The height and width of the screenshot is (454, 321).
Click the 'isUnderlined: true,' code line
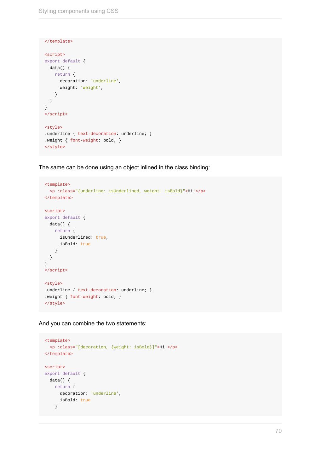(x=84, y=237)
